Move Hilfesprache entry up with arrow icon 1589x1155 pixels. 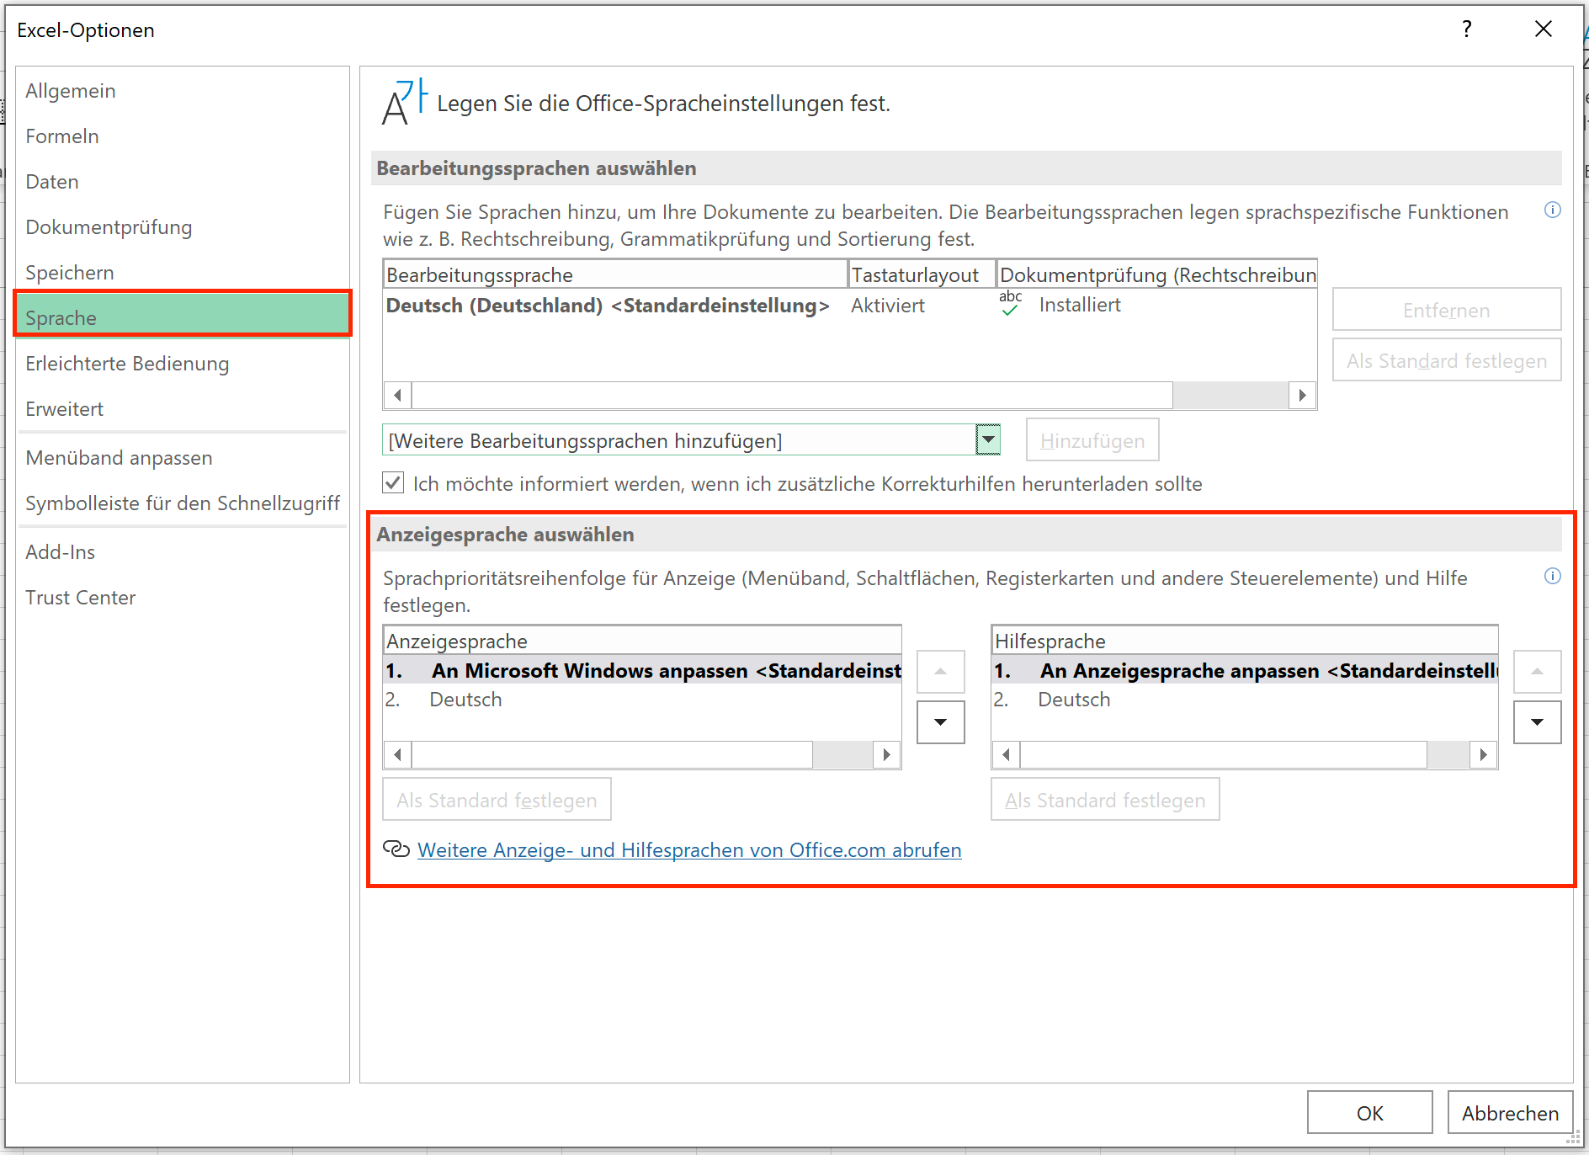tap(1538, 671)
